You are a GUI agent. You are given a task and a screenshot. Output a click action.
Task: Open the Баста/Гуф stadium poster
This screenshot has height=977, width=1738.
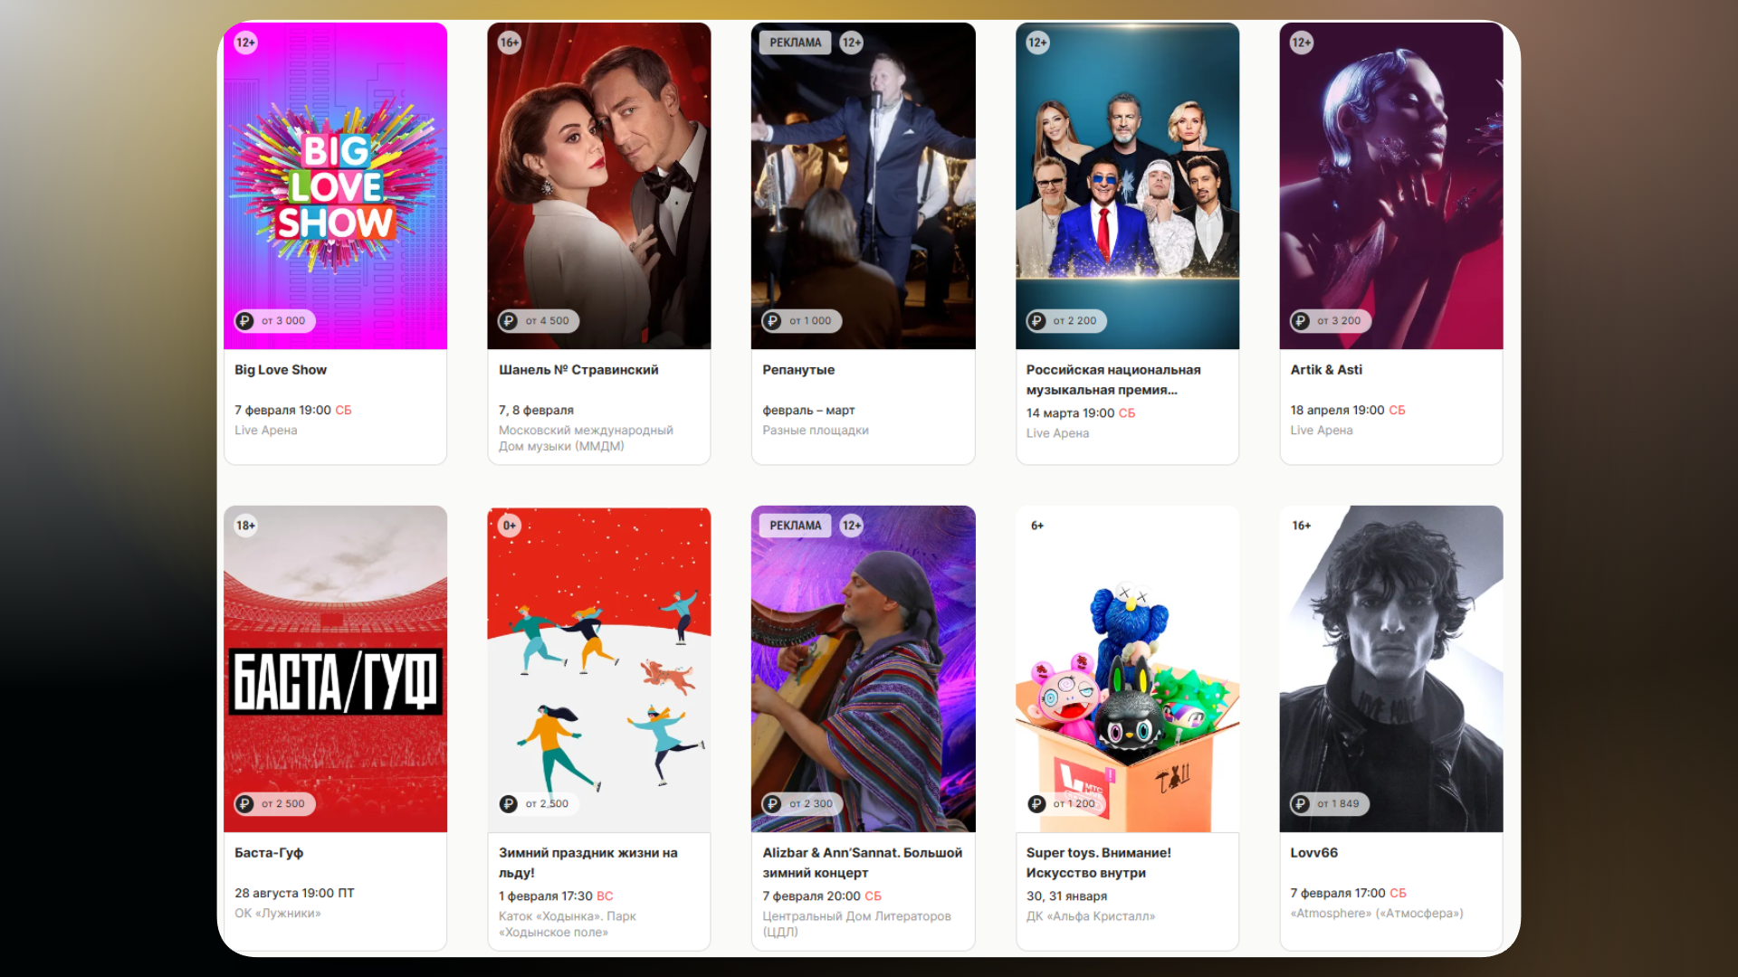pyautogui.click(x=335, y=669)
